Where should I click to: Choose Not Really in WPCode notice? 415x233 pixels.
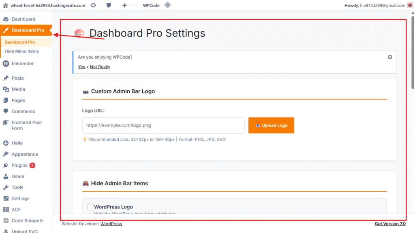100,67
